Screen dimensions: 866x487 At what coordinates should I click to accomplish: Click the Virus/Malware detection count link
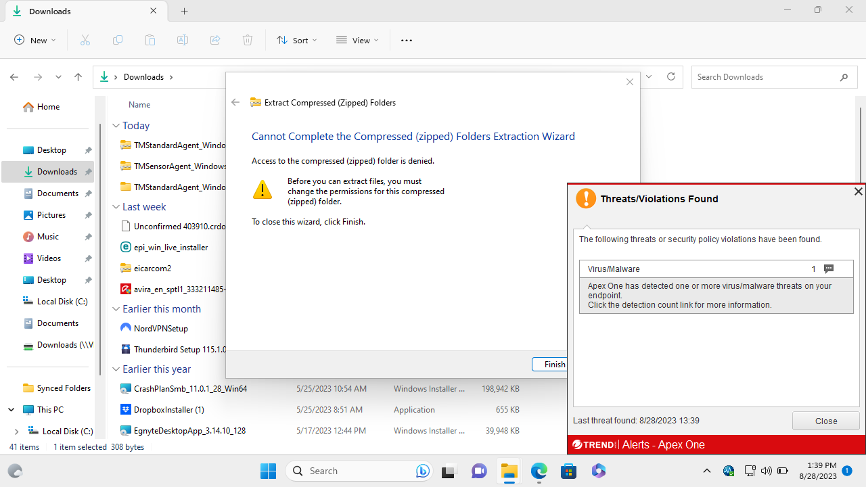(814, 269)
